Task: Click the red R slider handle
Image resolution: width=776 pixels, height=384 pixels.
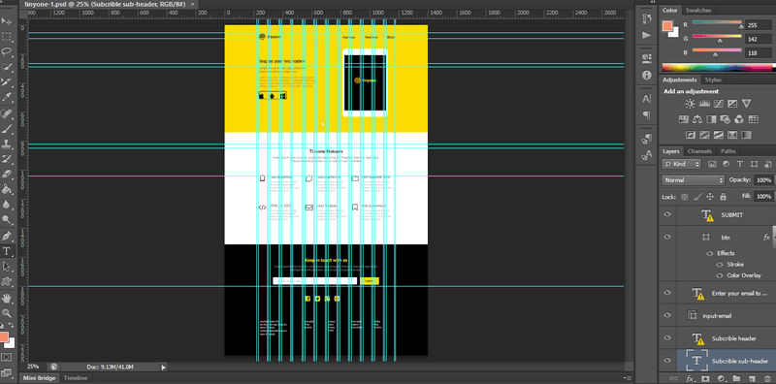Action: (x=741, y=27)
